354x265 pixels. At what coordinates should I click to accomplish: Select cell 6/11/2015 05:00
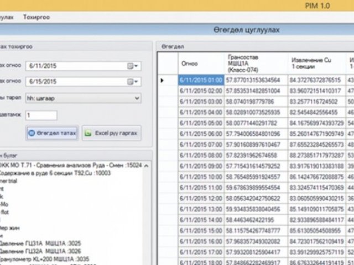pos(201,123)
